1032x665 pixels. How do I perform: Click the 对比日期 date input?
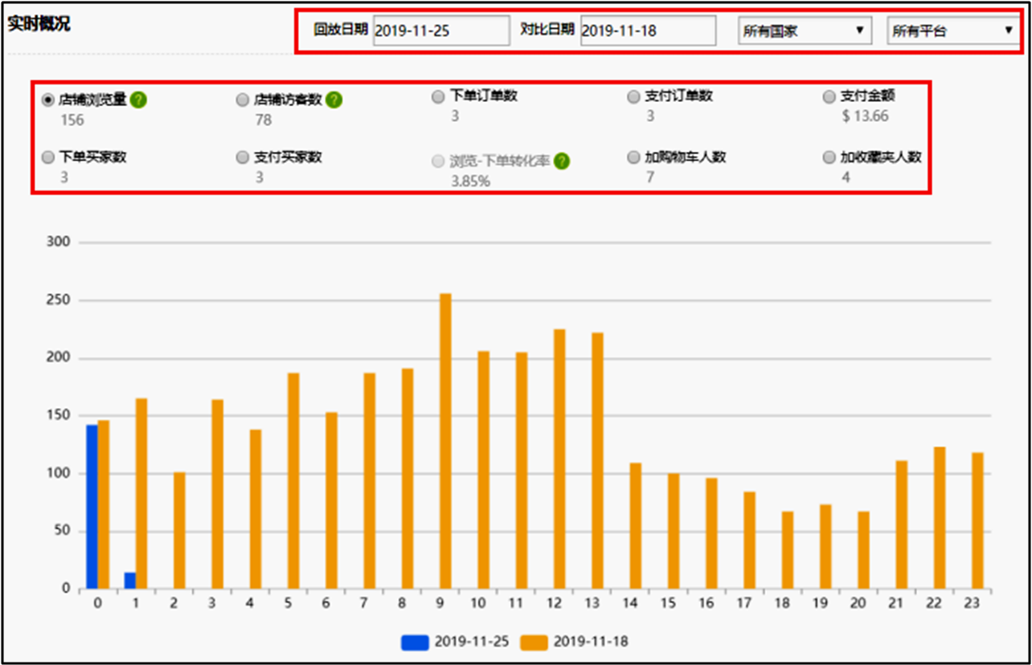coord(647,31)
